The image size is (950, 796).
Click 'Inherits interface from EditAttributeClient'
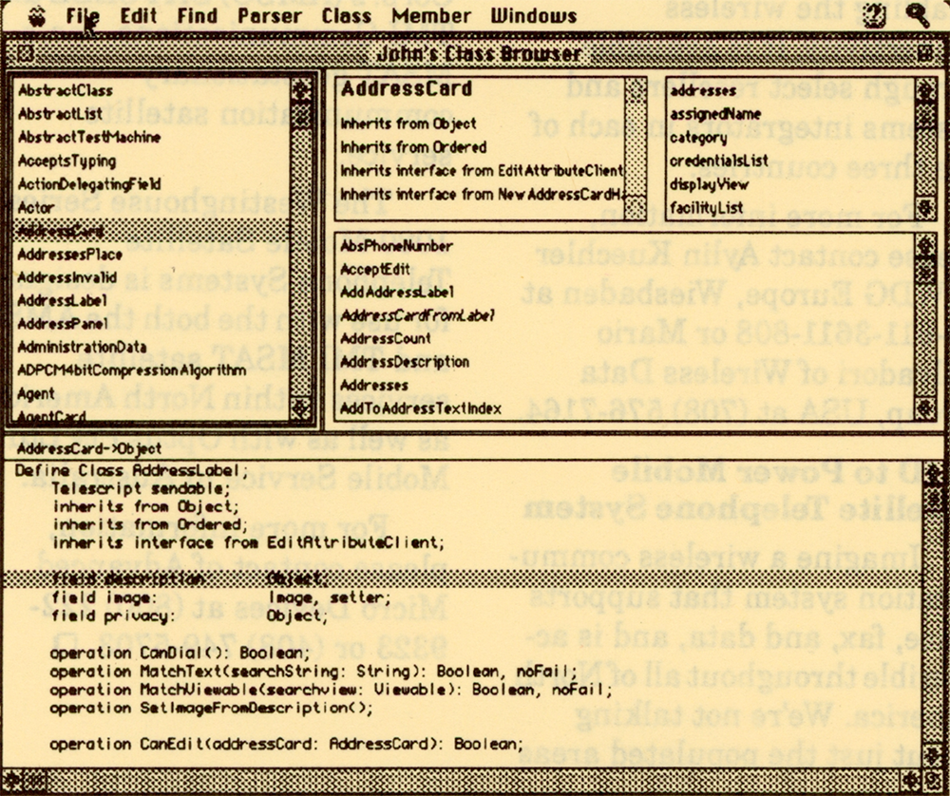(482, 171)
